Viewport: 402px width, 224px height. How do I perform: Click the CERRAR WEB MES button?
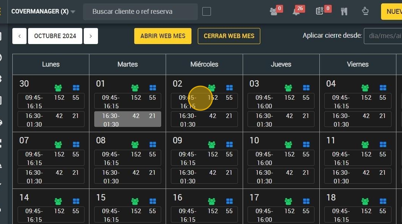pyautogui.click(x=229, y=36)
